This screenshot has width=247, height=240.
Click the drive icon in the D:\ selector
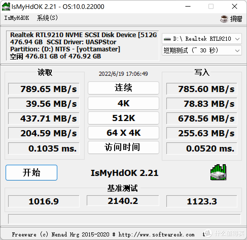click(167, 39)
